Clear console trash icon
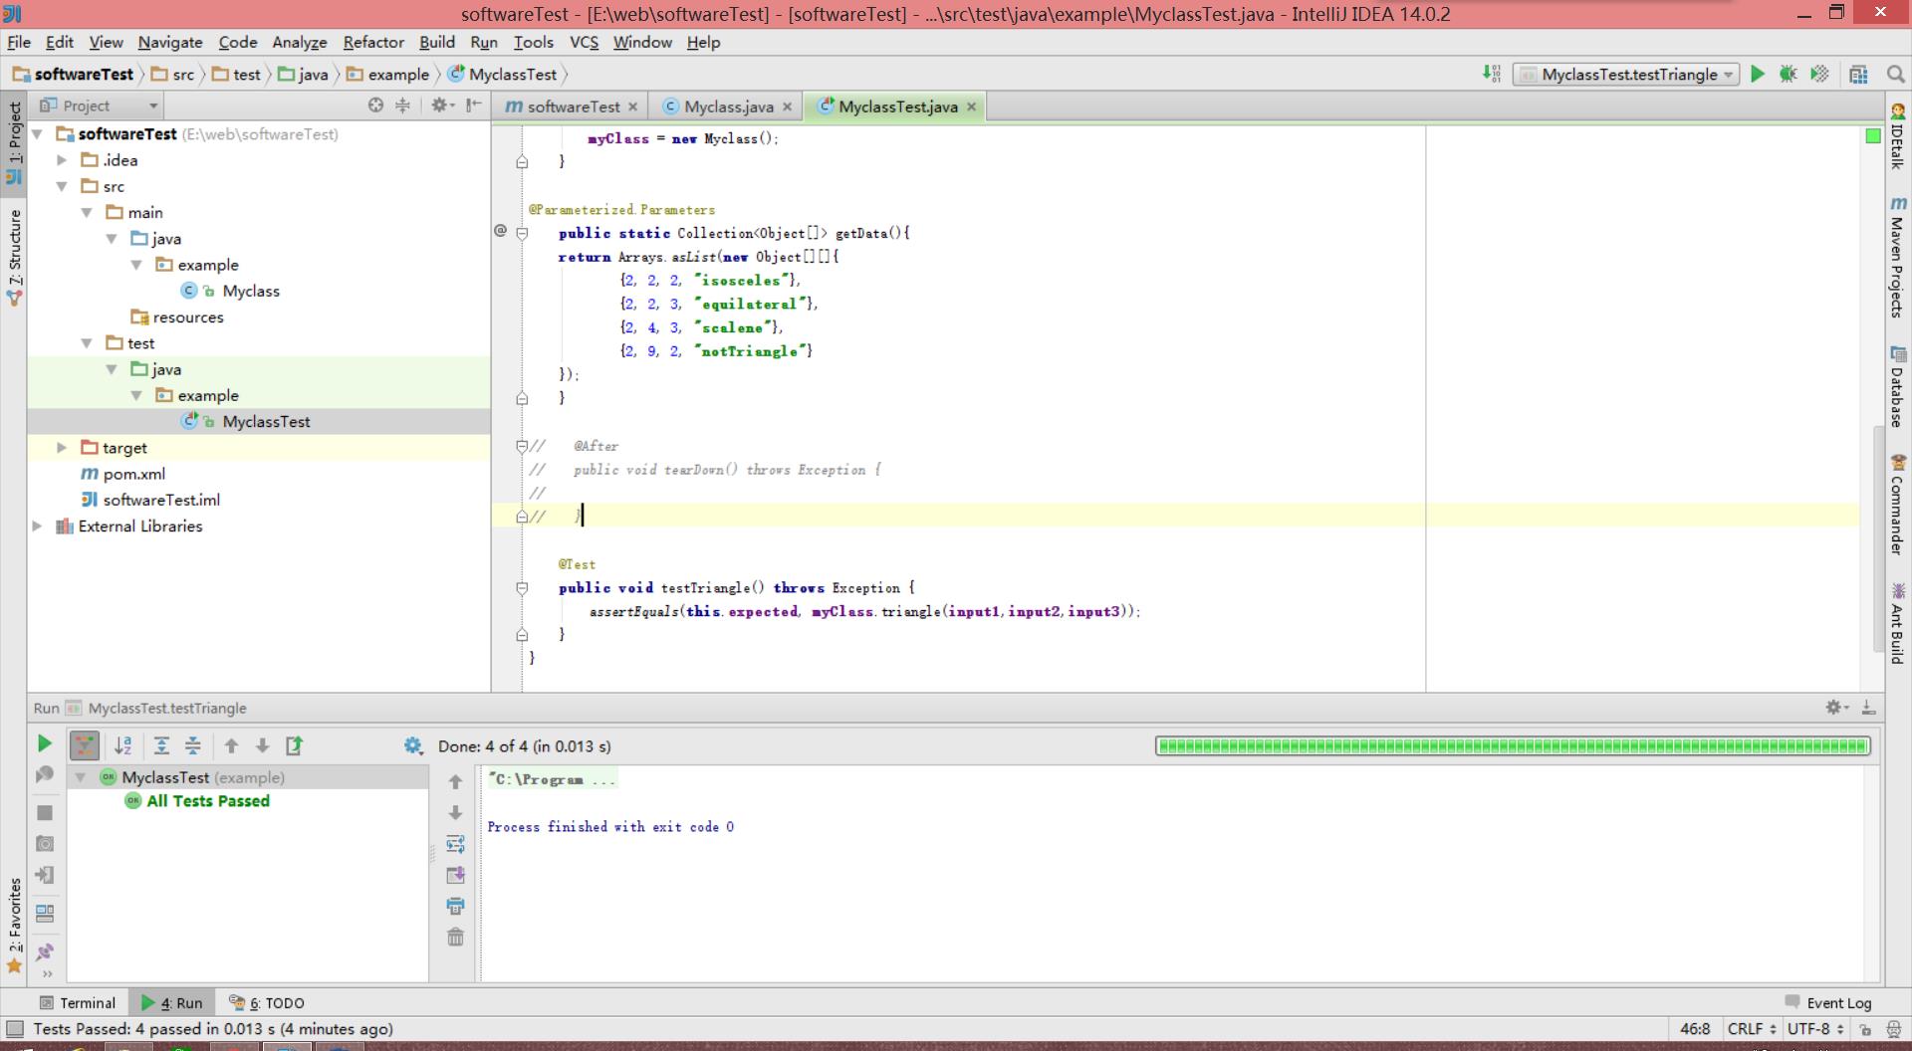This screenshot has height=1051, width=1912. coord(455,937)
